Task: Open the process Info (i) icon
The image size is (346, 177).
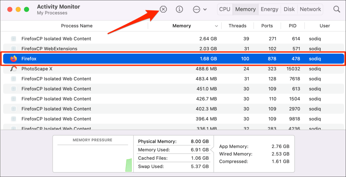Action: (179, 9)
